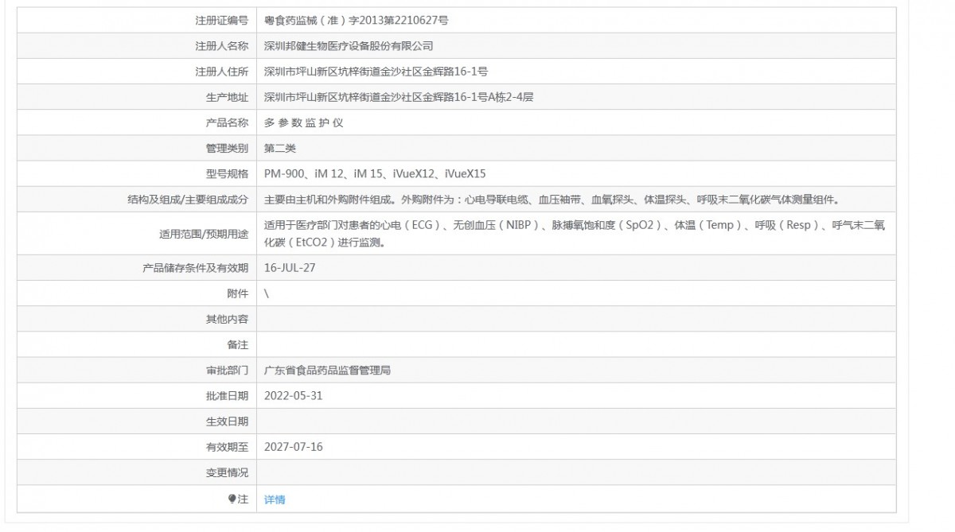The height and width of the screenshot is (532, 955).
Task: Select the 注册证编号 label
Action: click(x=222, y=21)
